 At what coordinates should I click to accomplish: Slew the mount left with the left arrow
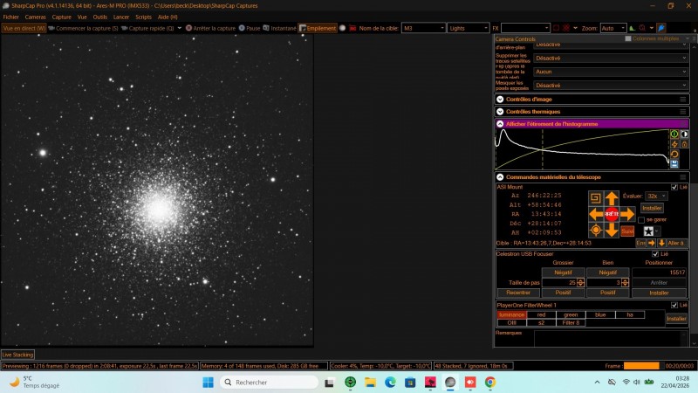[596, 214]
